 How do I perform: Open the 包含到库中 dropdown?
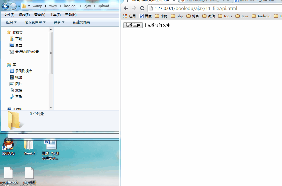coord(35,22)
